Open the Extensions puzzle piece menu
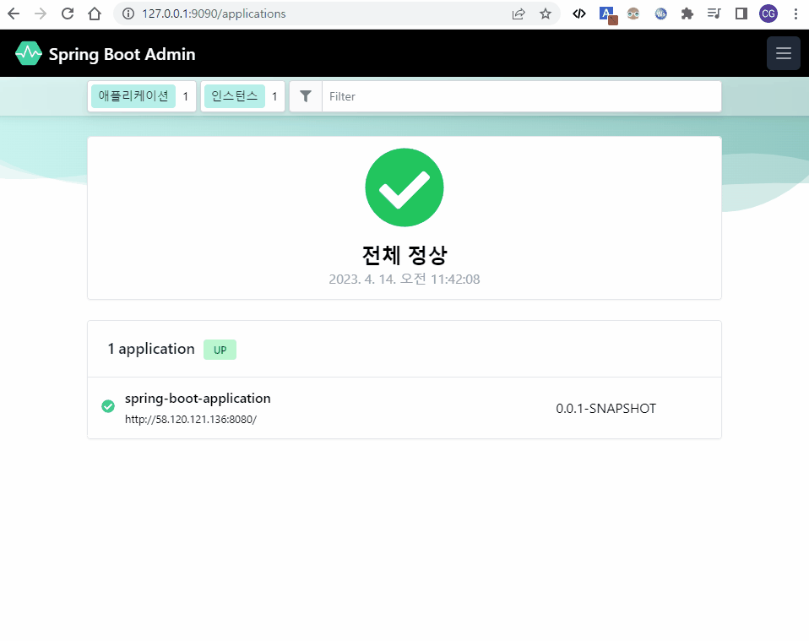Image resolution: width=809 pixels, height=641 pixels. coord(687,14)
